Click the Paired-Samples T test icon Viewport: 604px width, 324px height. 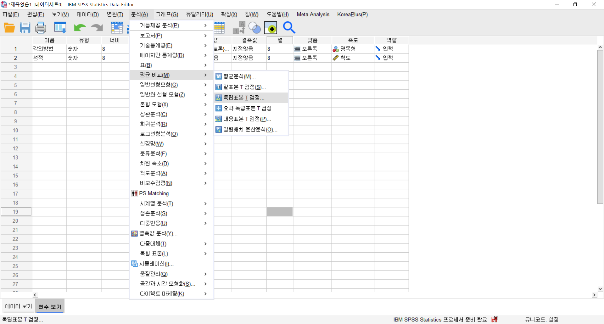(219, 119)
